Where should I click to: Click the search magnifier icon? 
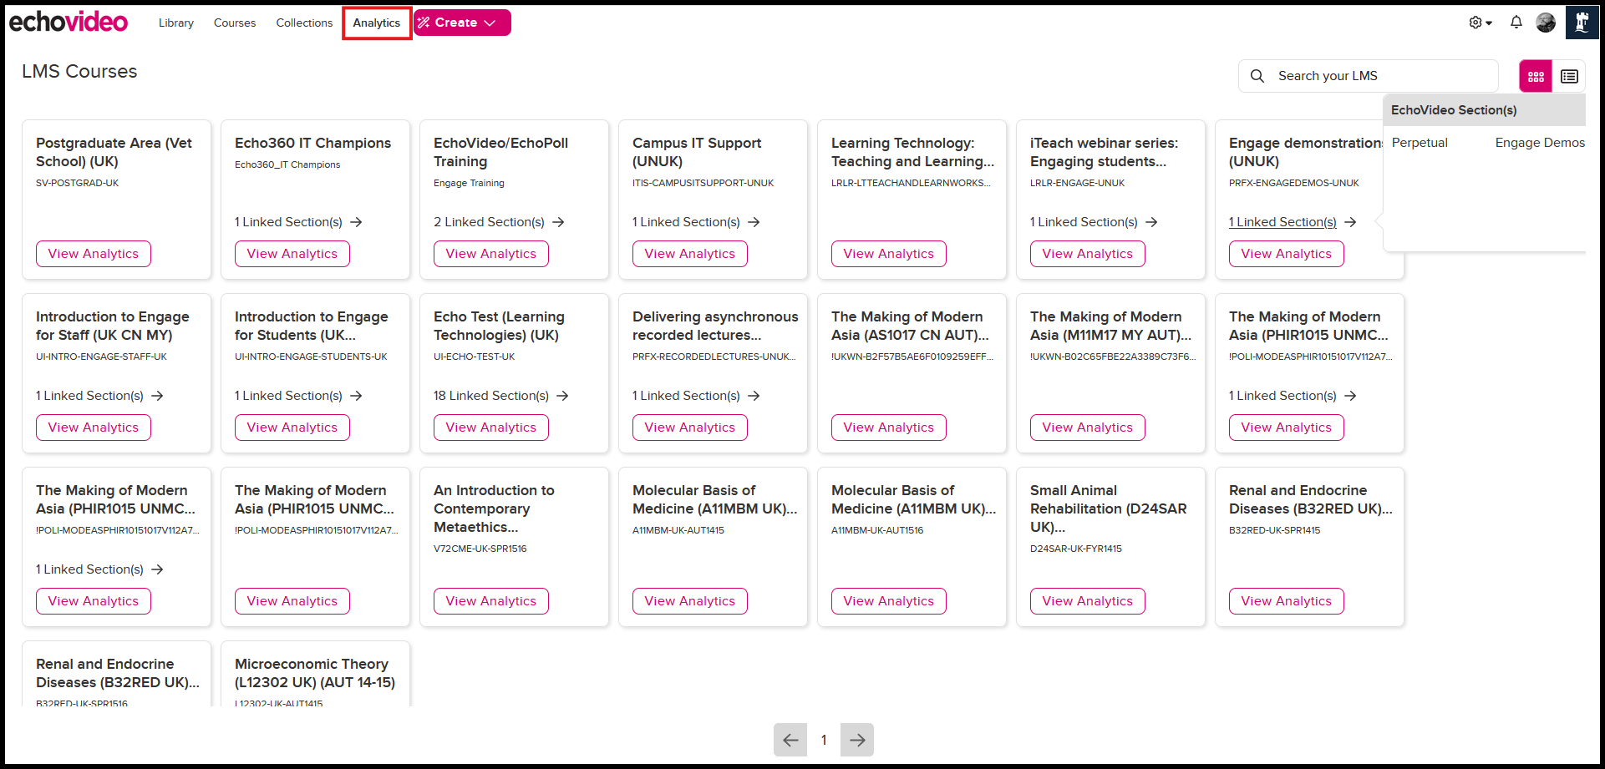tap(1257, 76)
